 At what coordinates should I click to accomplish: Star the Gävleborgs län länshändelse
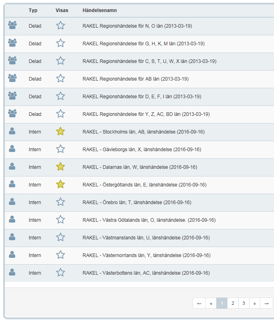(61, 149)
